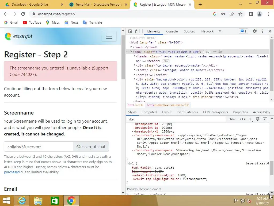Expand the head element node
Screen dimensions: 274x206
(131, 47)
